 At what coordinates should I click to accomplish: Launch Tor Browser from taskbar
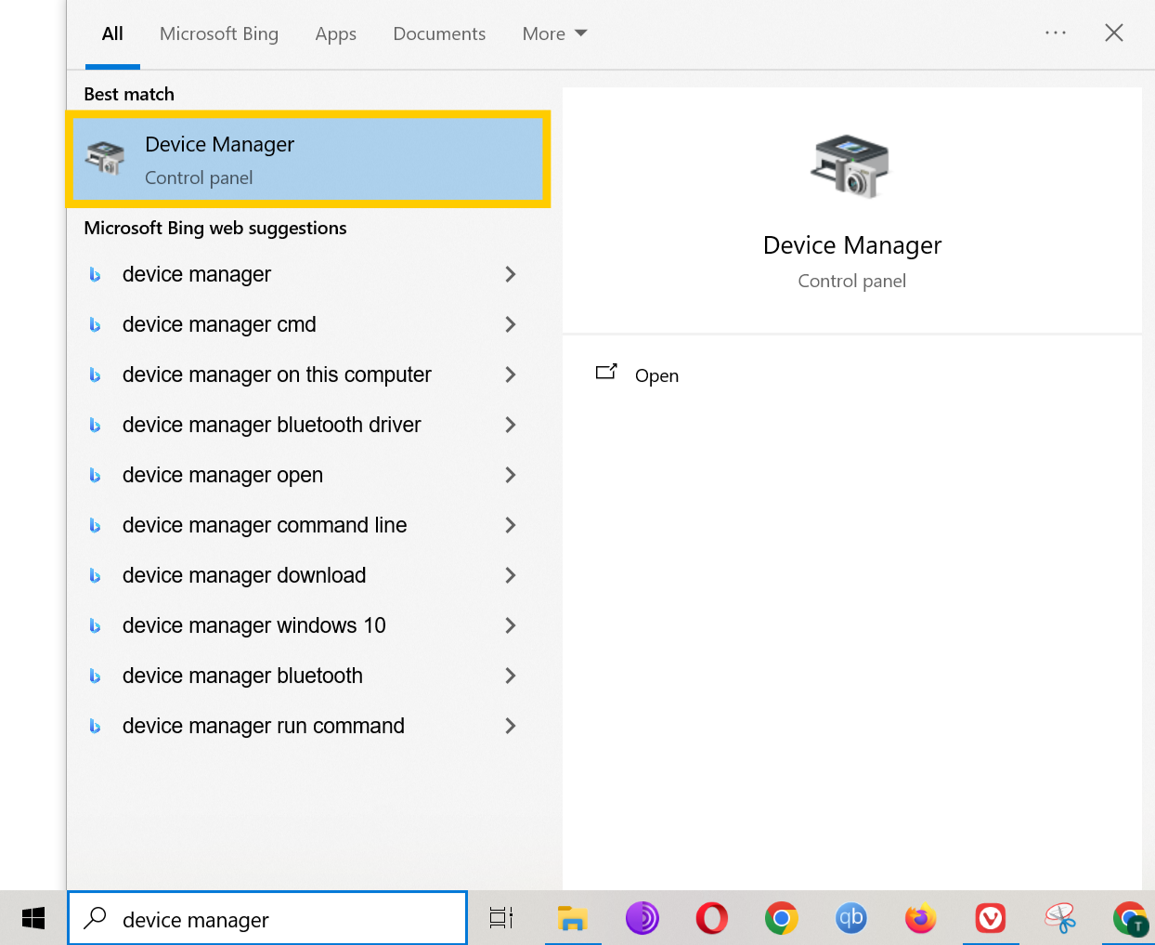click(642, 918)
